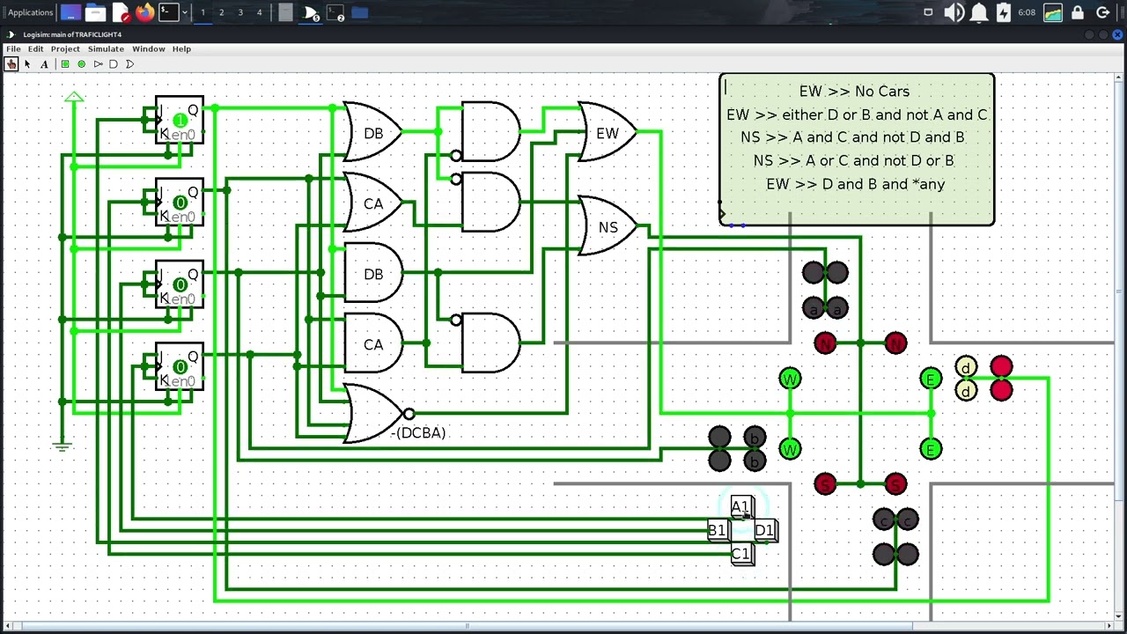Open the File menu

click(x=14, y=48)
